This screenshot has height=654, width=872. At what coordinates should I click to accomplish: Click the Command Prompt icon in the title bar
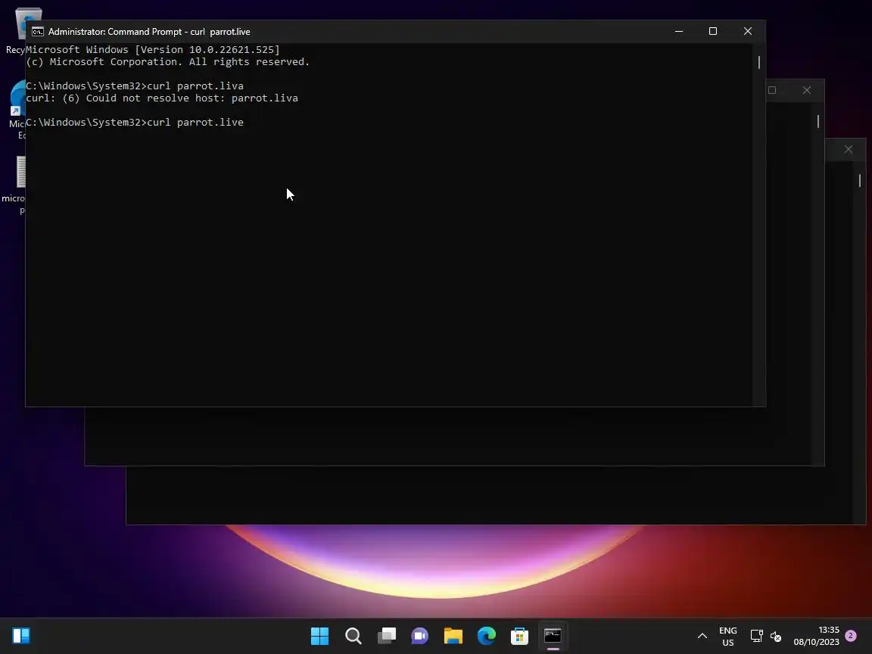(37, 32)
